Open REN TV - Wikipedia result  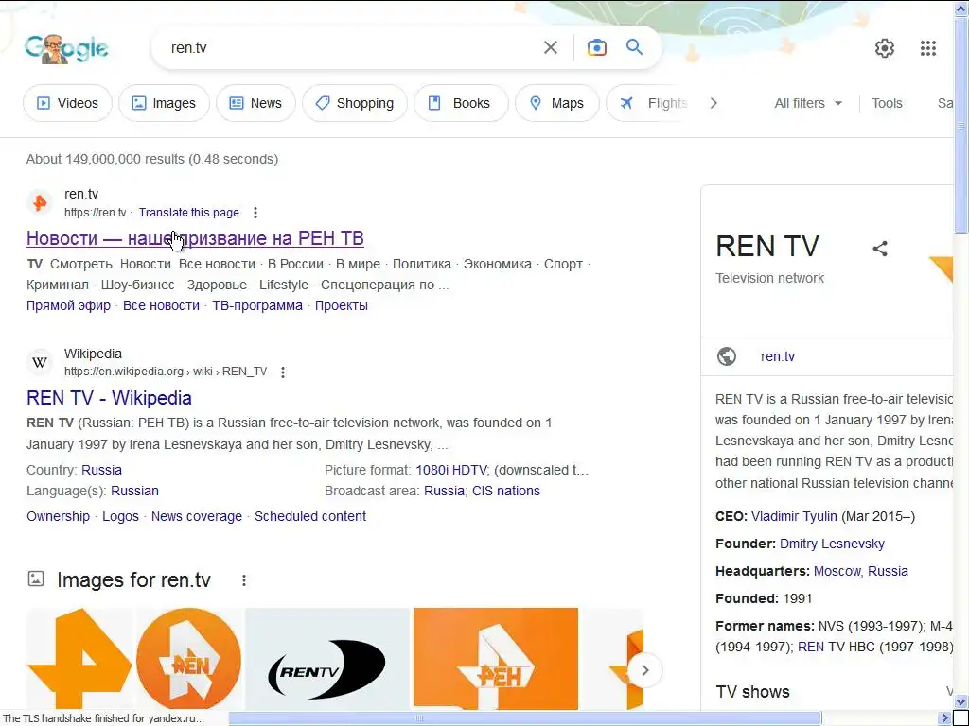[x=109, y=398]
